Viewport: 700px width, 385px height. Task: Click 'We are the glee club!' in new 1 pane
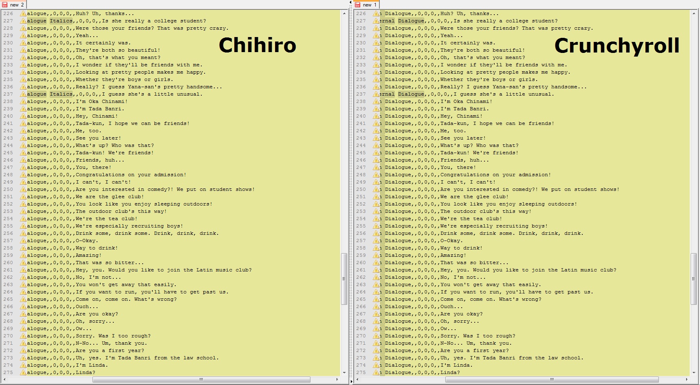pyautogui.click(x=475, y=197)
